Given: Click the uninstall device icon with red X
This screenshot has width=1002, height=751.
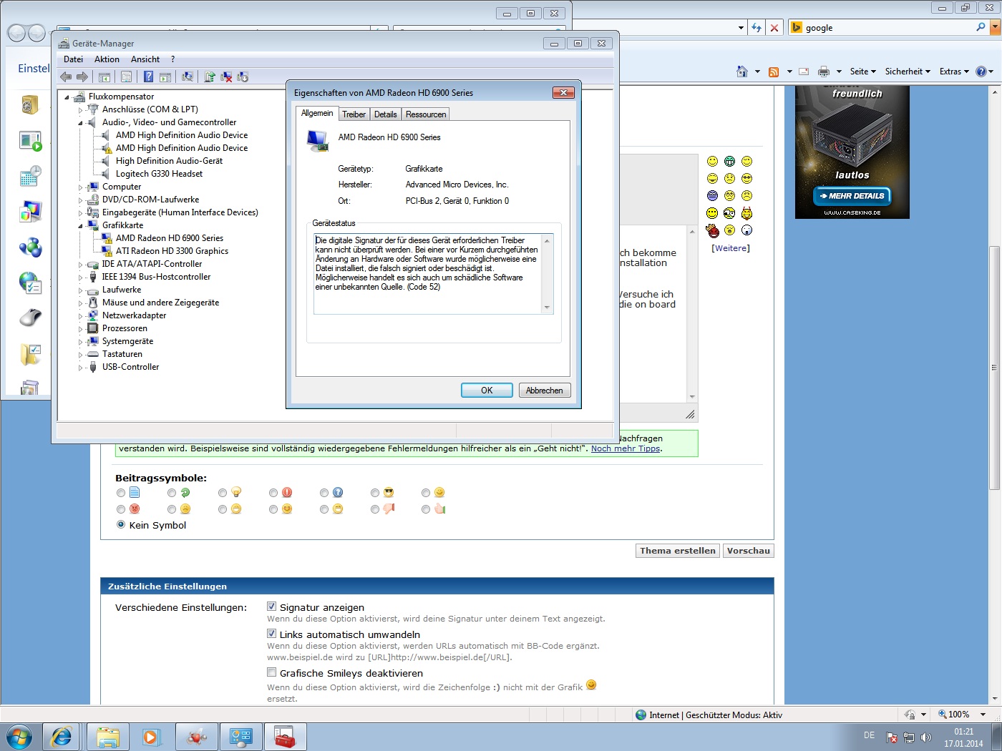Looking at the screenshot, I should 226,77.
